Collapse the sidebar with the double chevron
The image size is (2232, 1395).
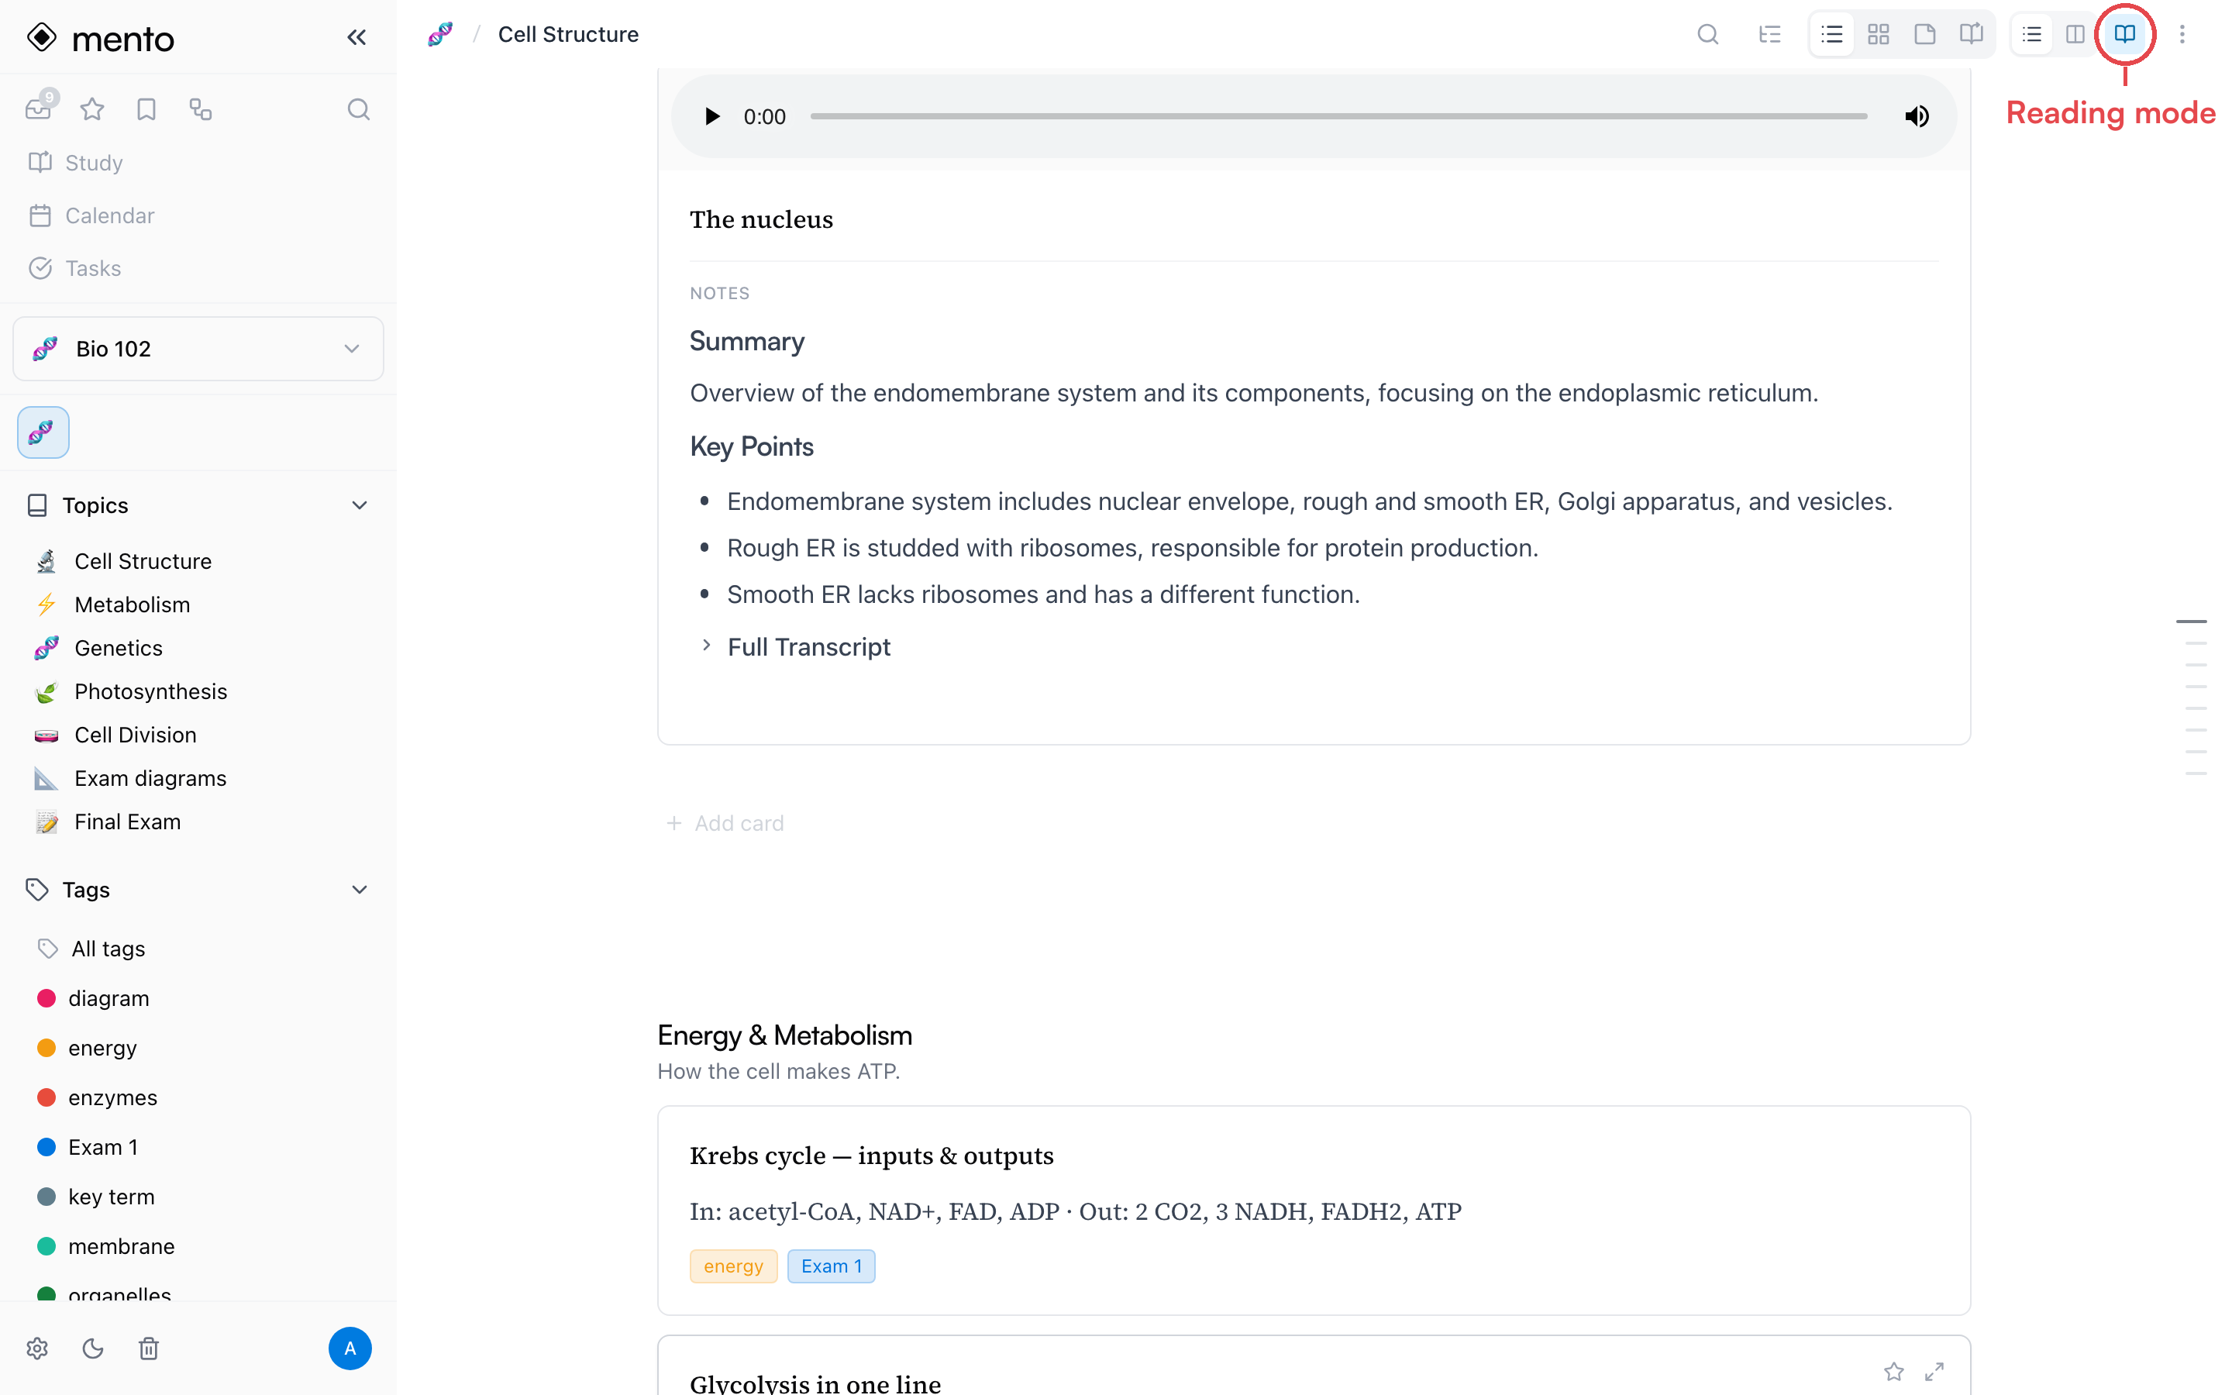pyautogui.click(x=356, y=37)
